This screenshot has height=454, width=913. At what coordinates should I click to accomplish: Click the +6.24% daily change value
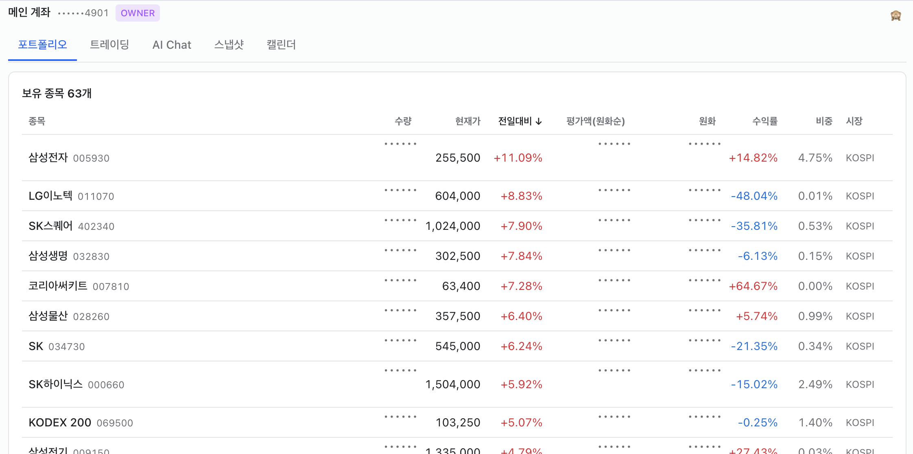pyautogui.click(x=521, y=346)
